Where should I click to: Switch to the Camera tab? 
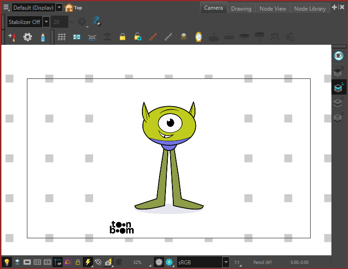(x=213, y=8)
